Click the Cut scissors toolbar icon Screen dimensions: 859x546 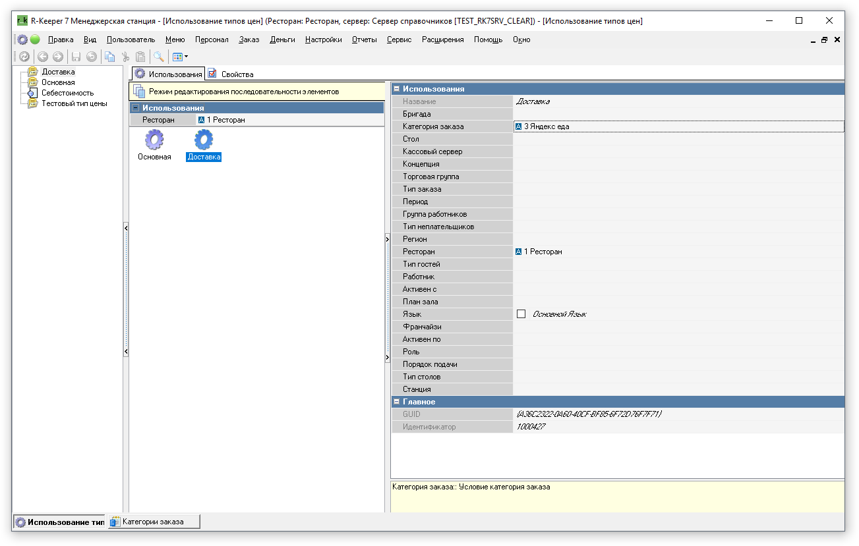tap(125, 57)
